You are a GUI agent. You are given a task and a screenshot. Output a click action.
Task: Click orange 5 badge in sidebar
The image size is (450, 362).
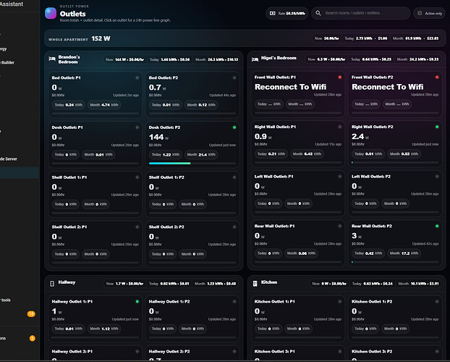point(32,338)
